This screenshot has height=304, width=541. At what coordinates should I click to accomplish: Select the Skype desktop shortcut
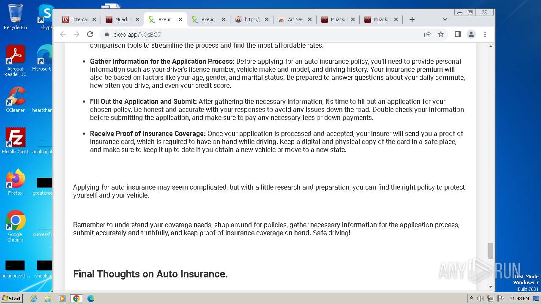click(46, 17)
